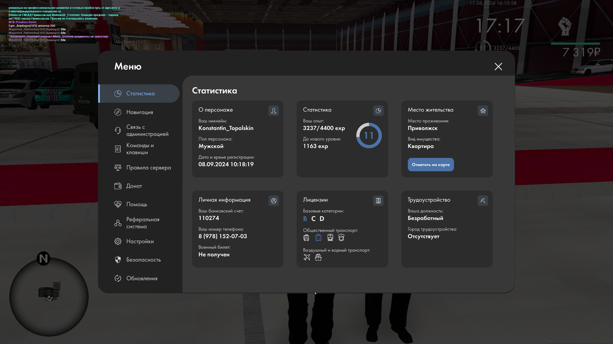
Task: Click the ship license icon
Action: pyautogui.click(x=318, y=258)
